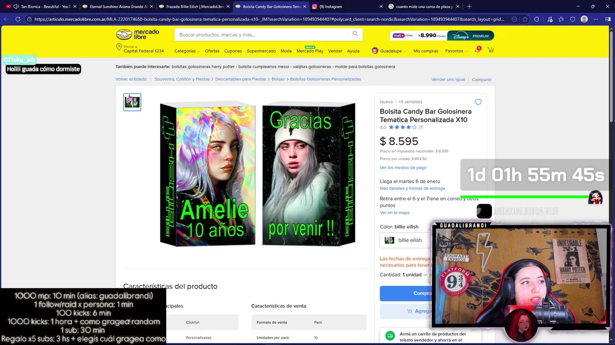Bookmark this page with star icon
The width and height of the screenshot is (615, 345).
(x=525, y=19)
